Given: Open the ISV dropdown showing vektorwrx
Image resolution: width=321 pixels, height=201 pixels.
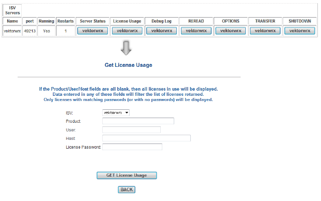Looking at the screenshot, I should pos(116,112).
